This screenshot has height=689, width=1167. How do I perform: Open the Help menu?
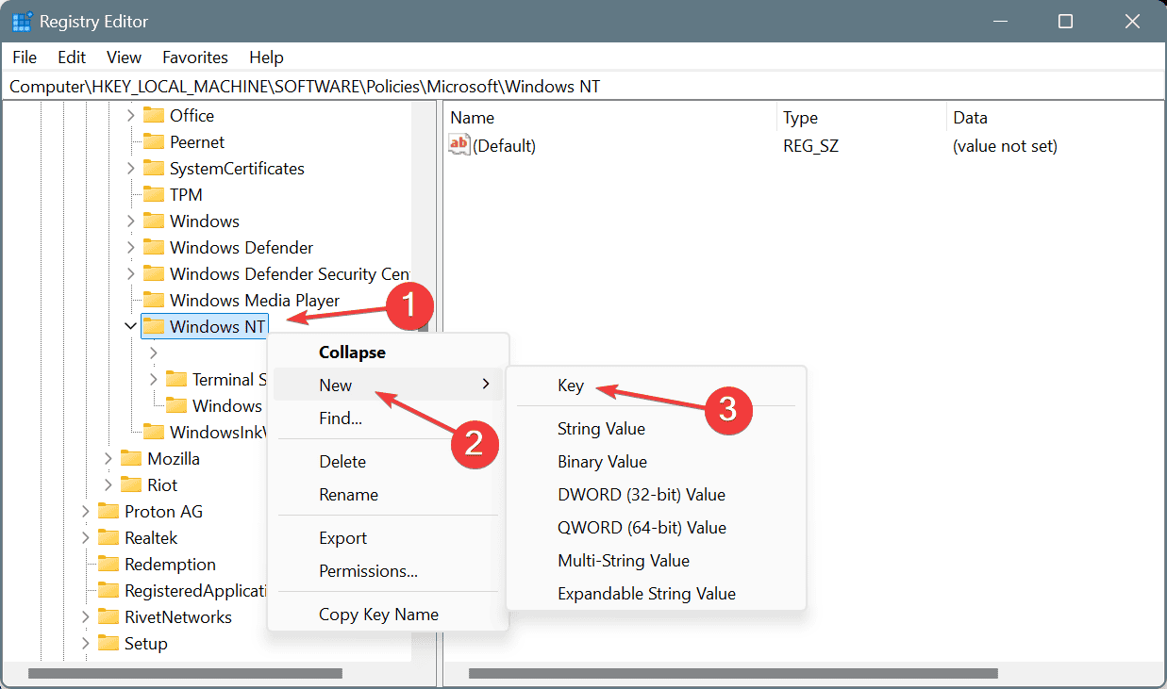266,57
